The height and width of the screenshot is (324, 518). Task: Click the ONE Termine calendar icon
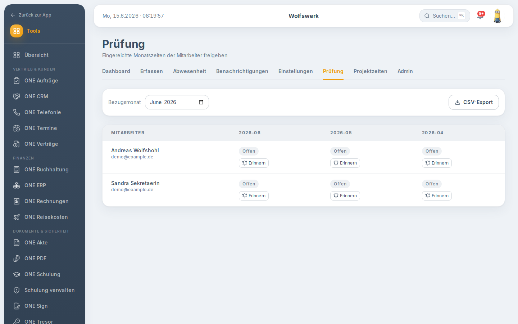coord(17,128)
